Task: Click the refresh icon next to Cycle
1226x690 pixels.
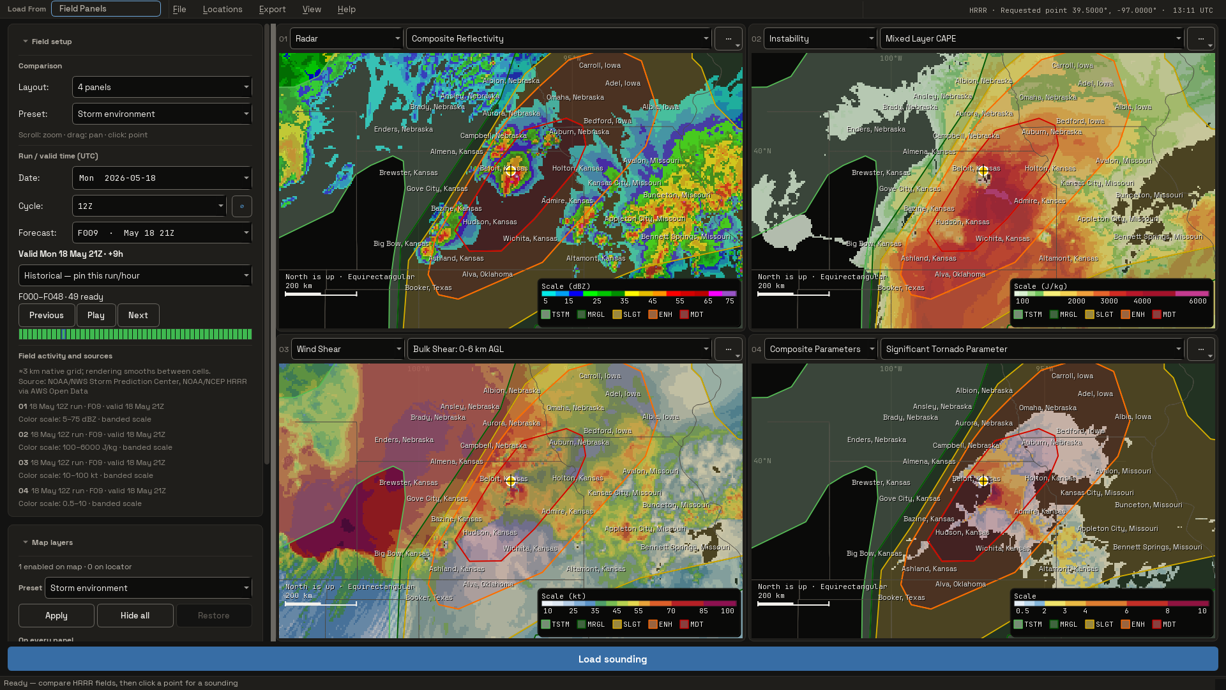Action: [241, 206]
